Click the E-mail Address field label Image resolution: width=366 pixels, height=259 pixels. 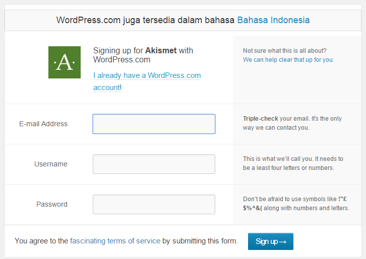click(x=43, y=124)
